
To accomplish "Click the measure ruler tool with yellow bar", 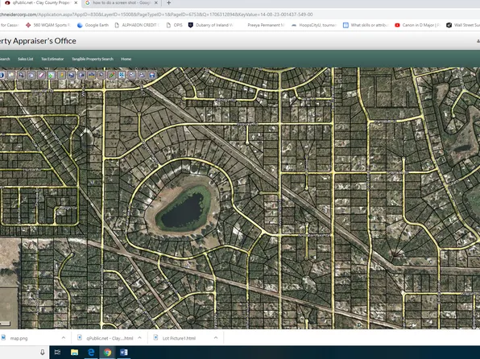I will [92, 75].
